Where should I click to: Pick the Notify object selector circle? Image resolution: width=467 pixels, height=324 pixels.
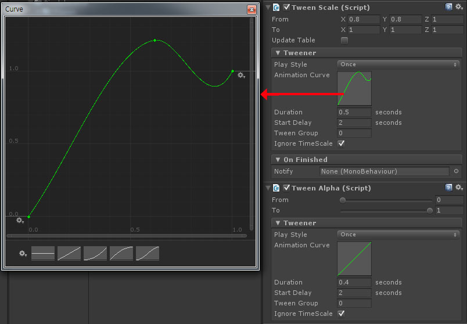point(457,171)
